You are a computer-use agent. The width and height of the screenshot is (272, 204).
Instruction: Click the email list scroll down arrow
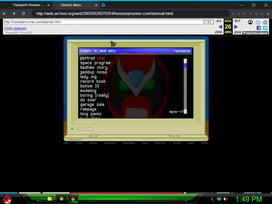[x=185, y=111]
